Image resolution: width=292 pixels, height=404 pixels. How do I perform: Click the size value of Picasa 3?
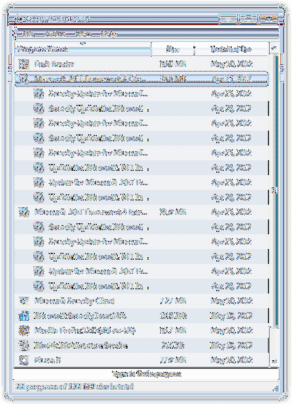172,360
